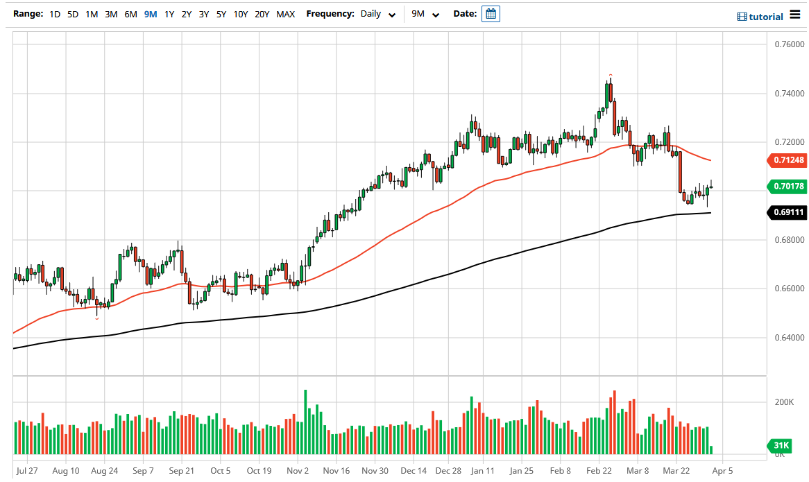
Task: Select the 1M range option
Action: point(91,13)
